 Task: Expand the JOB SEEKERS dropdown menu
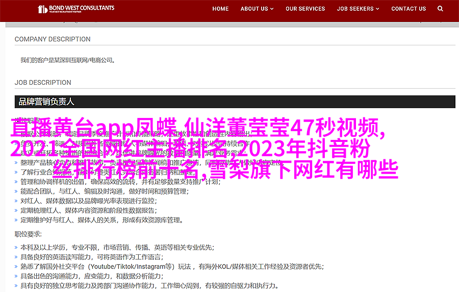[x=358, y=9]
